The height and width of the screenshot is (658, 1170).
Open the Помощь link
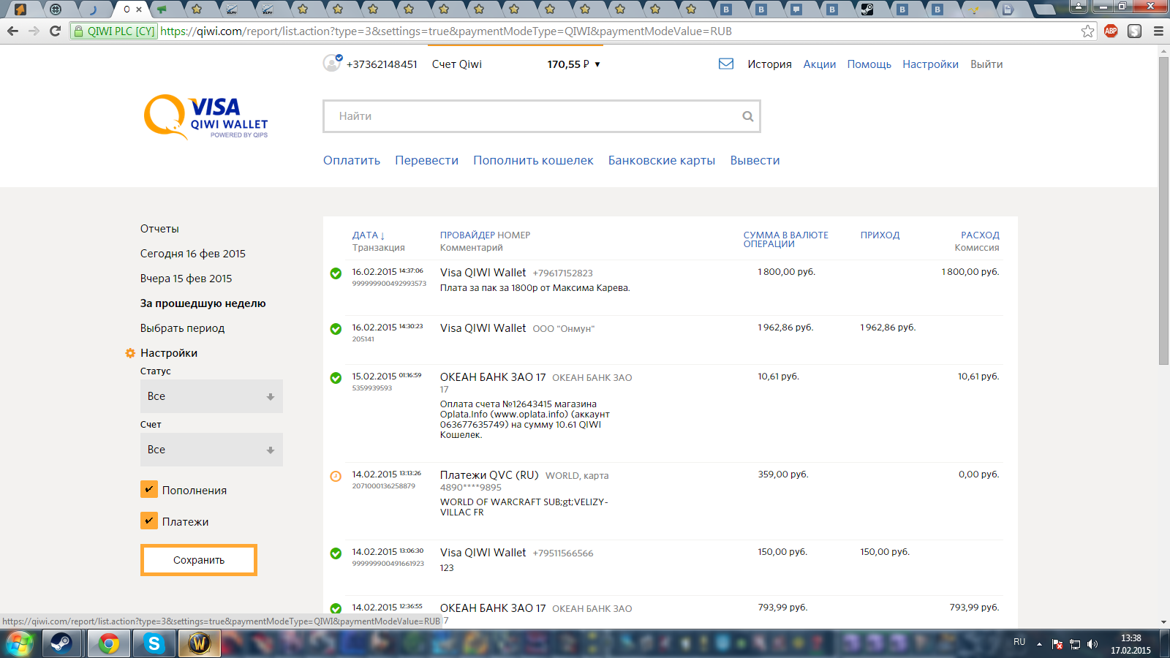(x=869, y=64)
